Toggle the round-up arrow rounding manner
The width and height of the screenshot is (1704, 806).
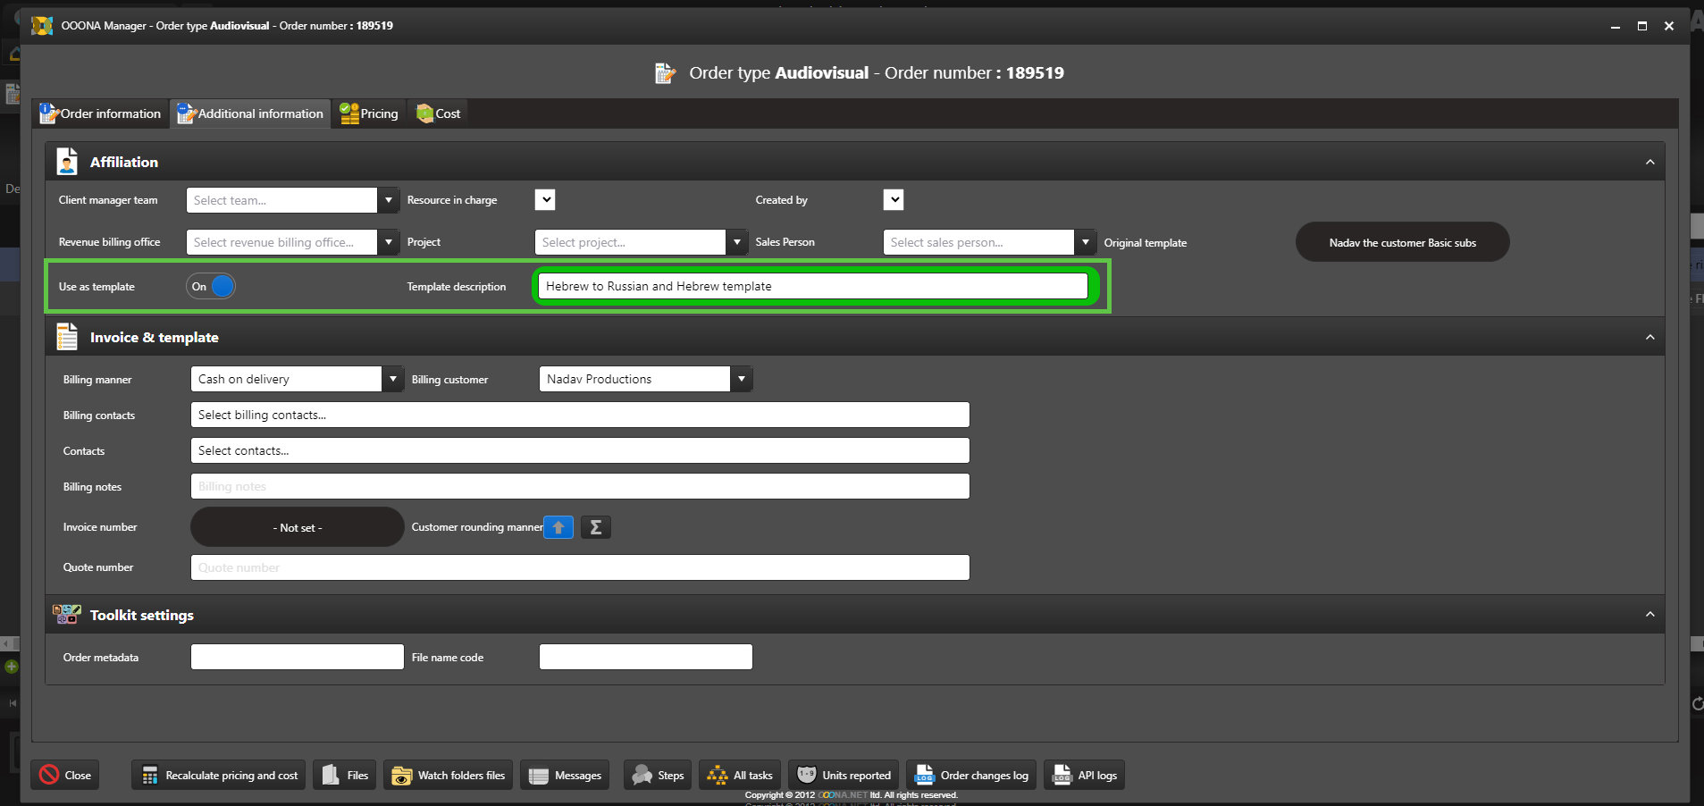tap(558, 527)
